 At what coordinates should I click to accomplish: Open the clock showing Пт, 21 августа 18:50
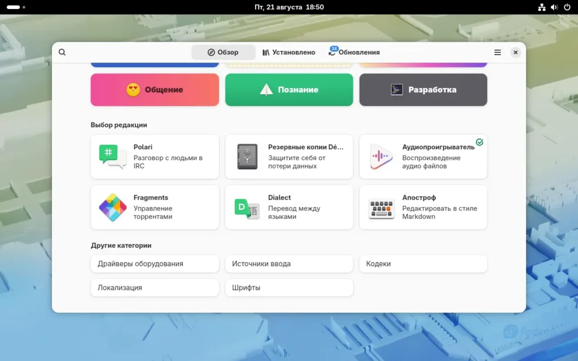(x=289, y=7)
